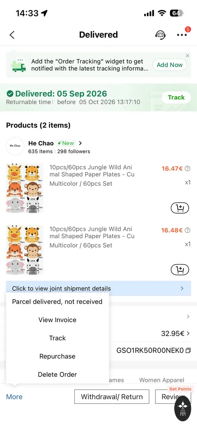Tap the Withdrawal/ Return button

(x=112, y=397)
